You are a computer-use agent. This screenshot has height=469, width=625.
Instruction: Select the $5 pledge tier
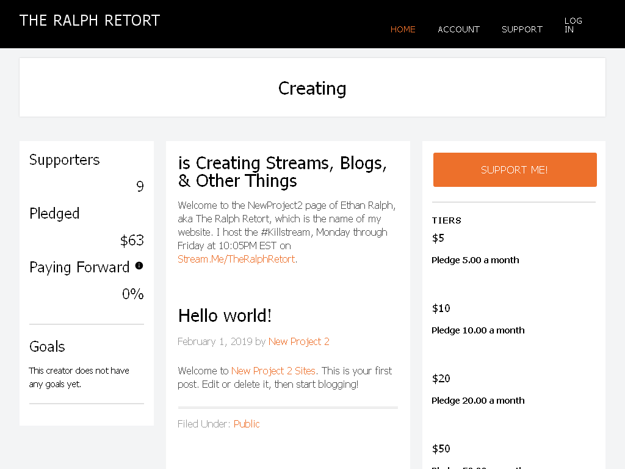click(x=438, y=239)
